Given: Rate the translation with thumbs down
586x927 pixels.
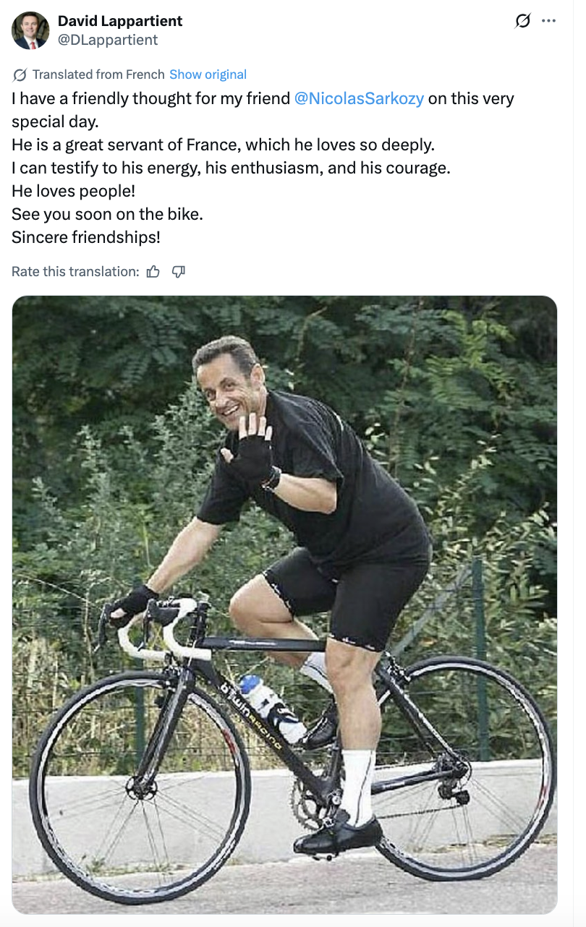Looking at the screenshot, I should coord(179,272).
